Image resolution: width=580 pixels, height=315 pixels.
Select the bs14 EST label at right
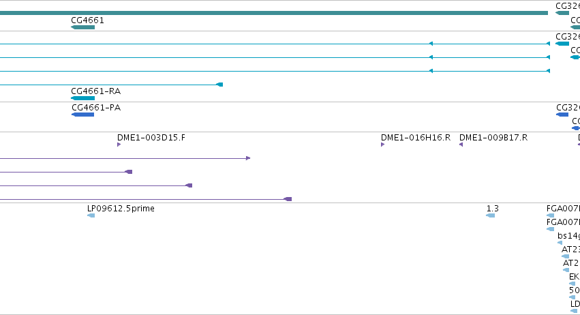pos(568,236)
